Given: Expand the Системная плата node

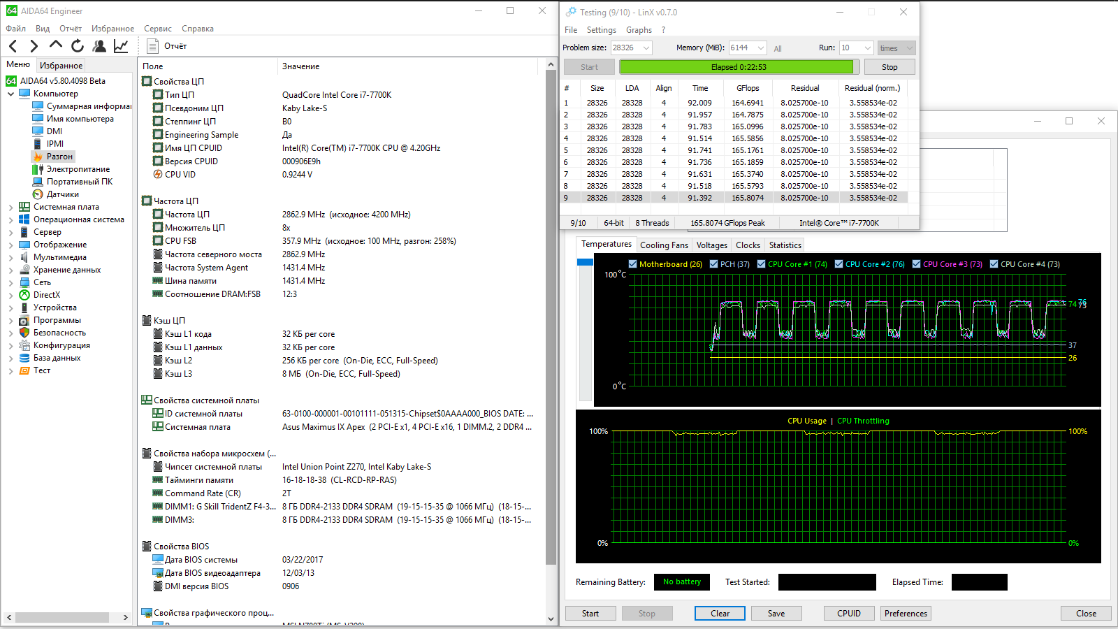Looking at the screenshot, I should coord(10,207).
